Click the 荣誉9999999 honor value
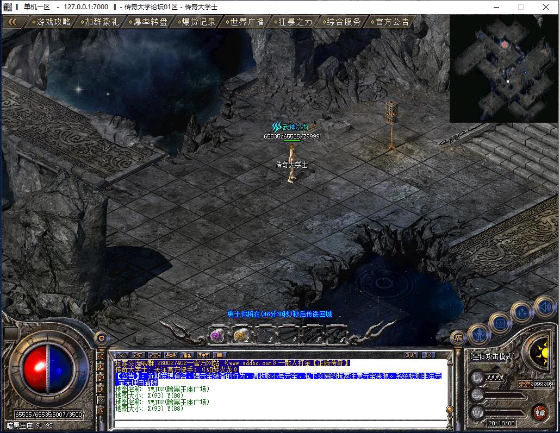The width and height of the screenshot is (560, 433). coord(536,384)
